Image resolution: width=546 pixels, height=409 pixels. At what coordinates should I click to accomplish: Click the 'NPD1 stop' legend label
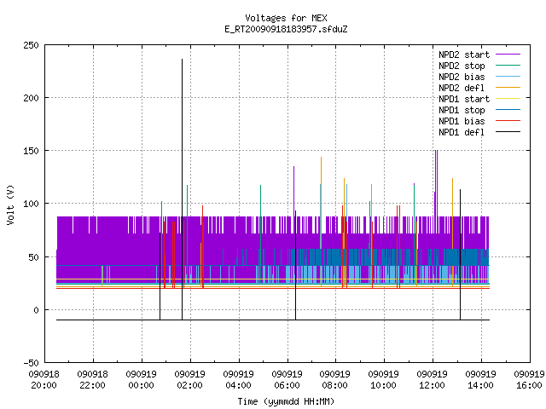tap(462, 110)
